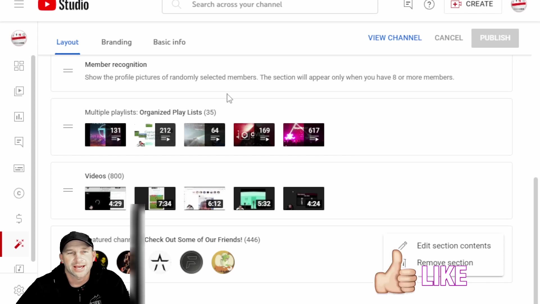Open YouTube Studio Settings

tap(19, 290)
